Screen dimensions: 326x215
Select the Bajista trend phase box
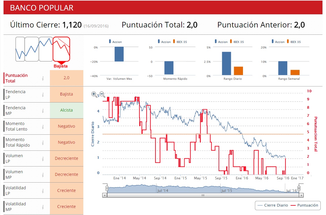coord(61,49)
